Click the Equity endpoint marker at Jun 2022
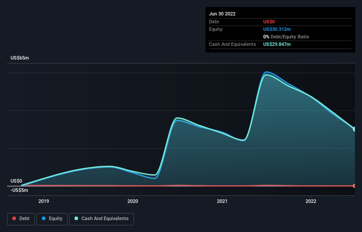362x232 pixels. point(355,129)
